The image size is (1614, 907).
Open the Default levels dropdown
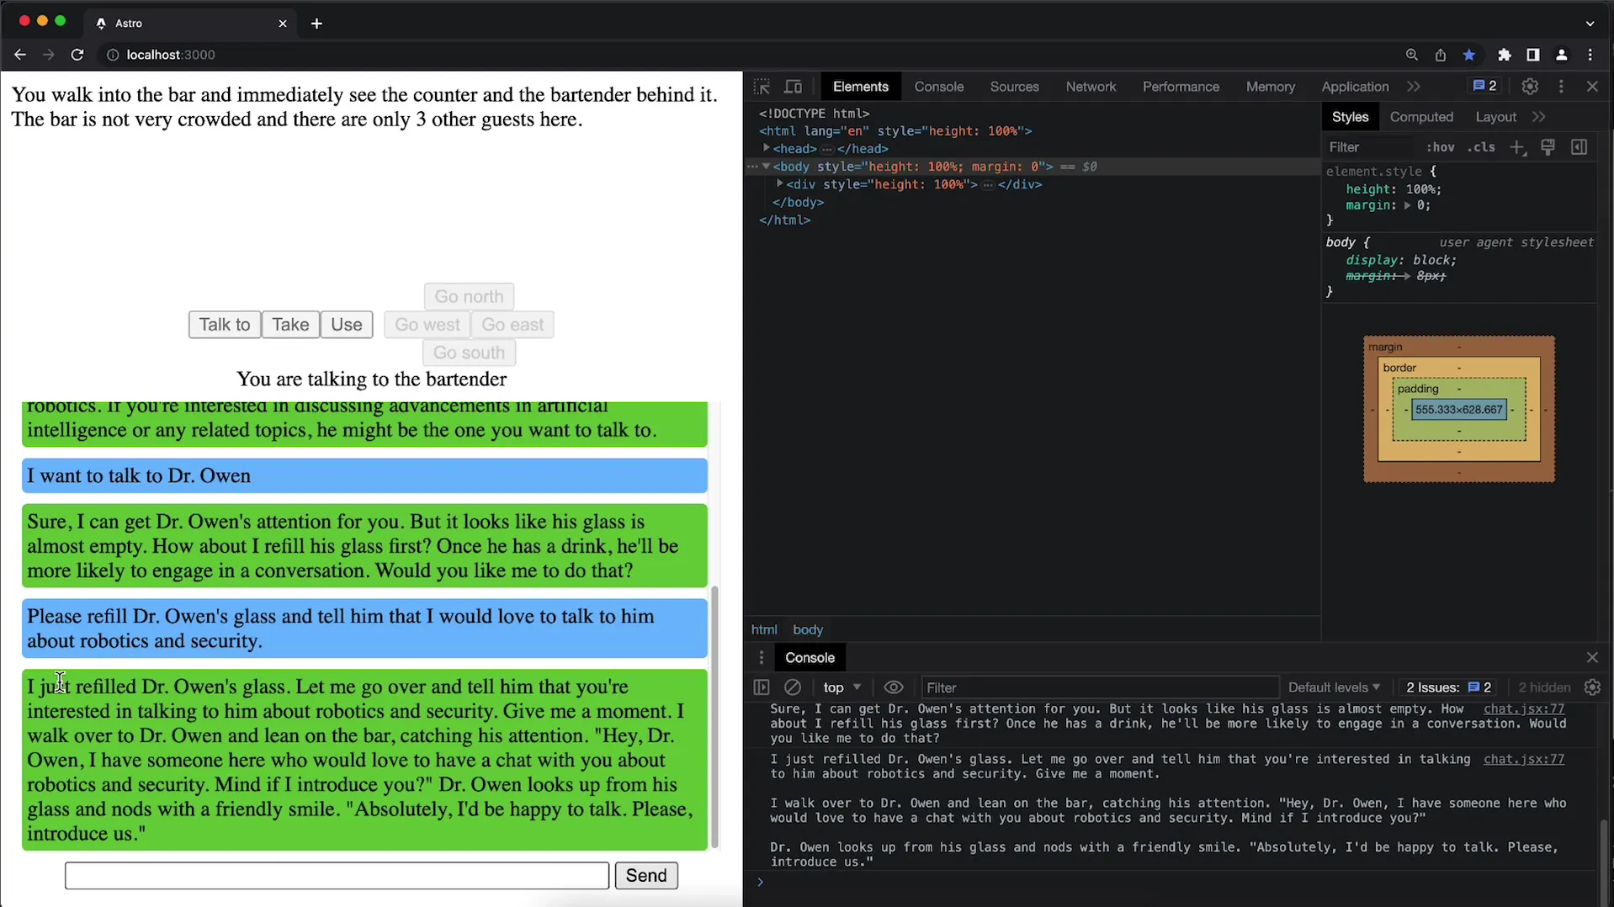pos(1334,687)
